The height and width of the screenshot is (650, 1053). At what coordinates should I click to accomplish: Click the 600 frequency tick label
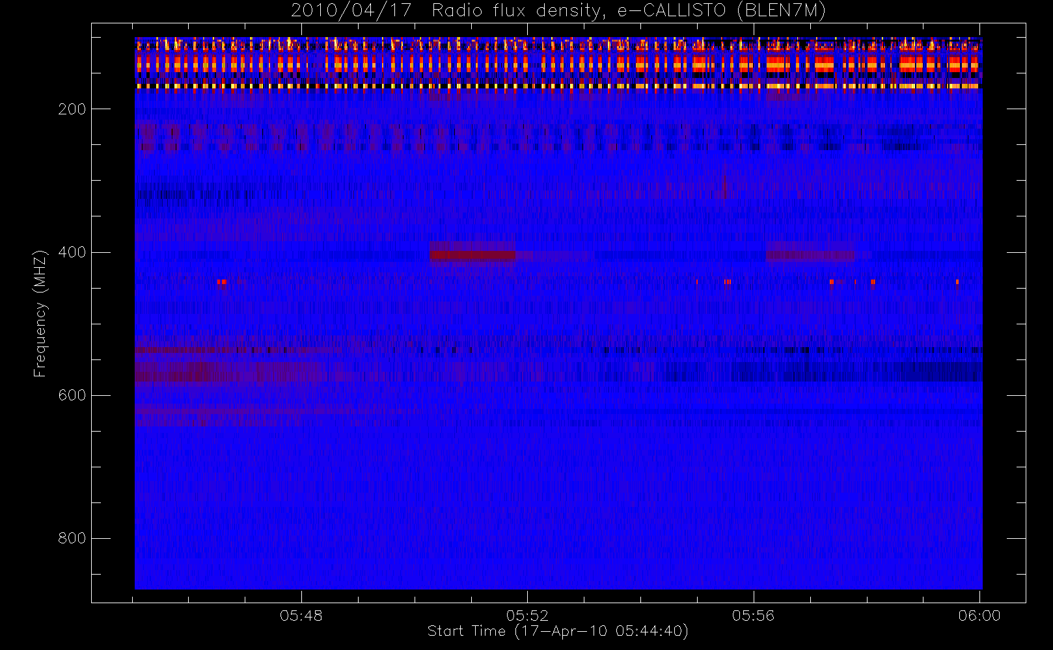[72, 395]
